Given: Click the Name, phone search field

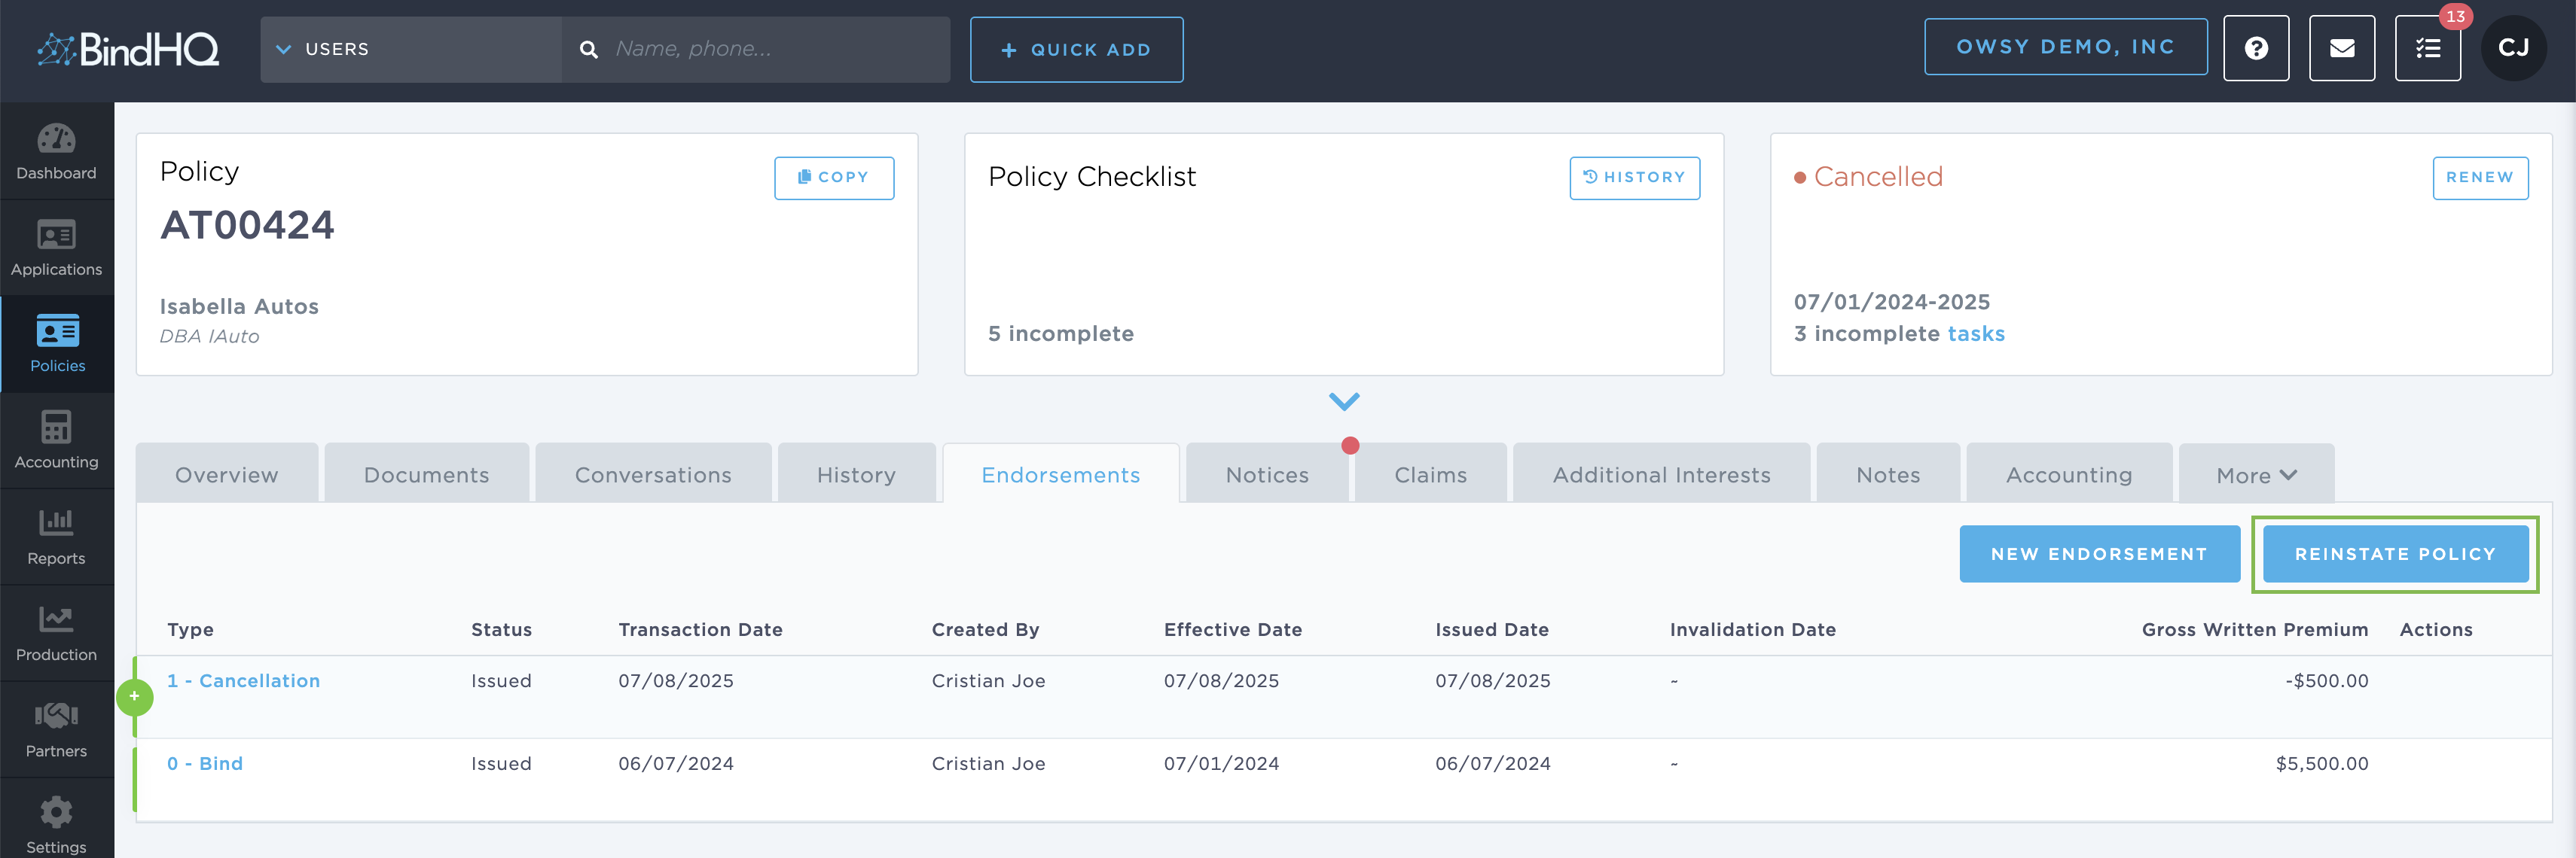Looking at the screenshot, I should pyautogui.click(x=770, y=49).
